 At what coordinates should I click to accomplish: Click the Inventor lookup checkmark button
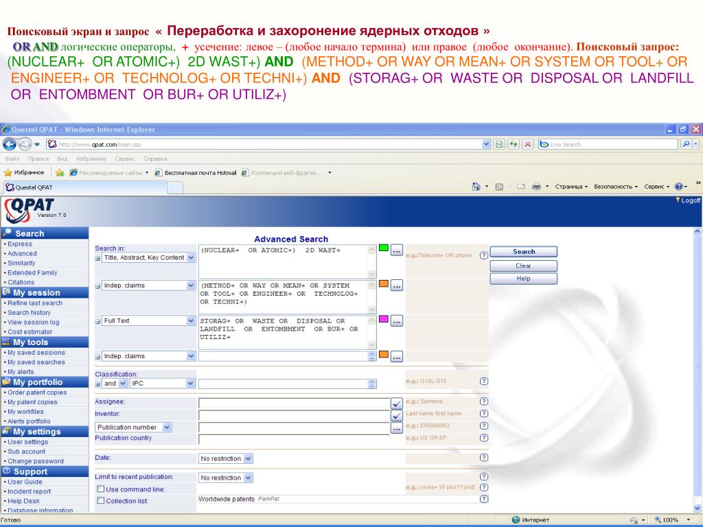pyautogui.click(x=396, y=415)
